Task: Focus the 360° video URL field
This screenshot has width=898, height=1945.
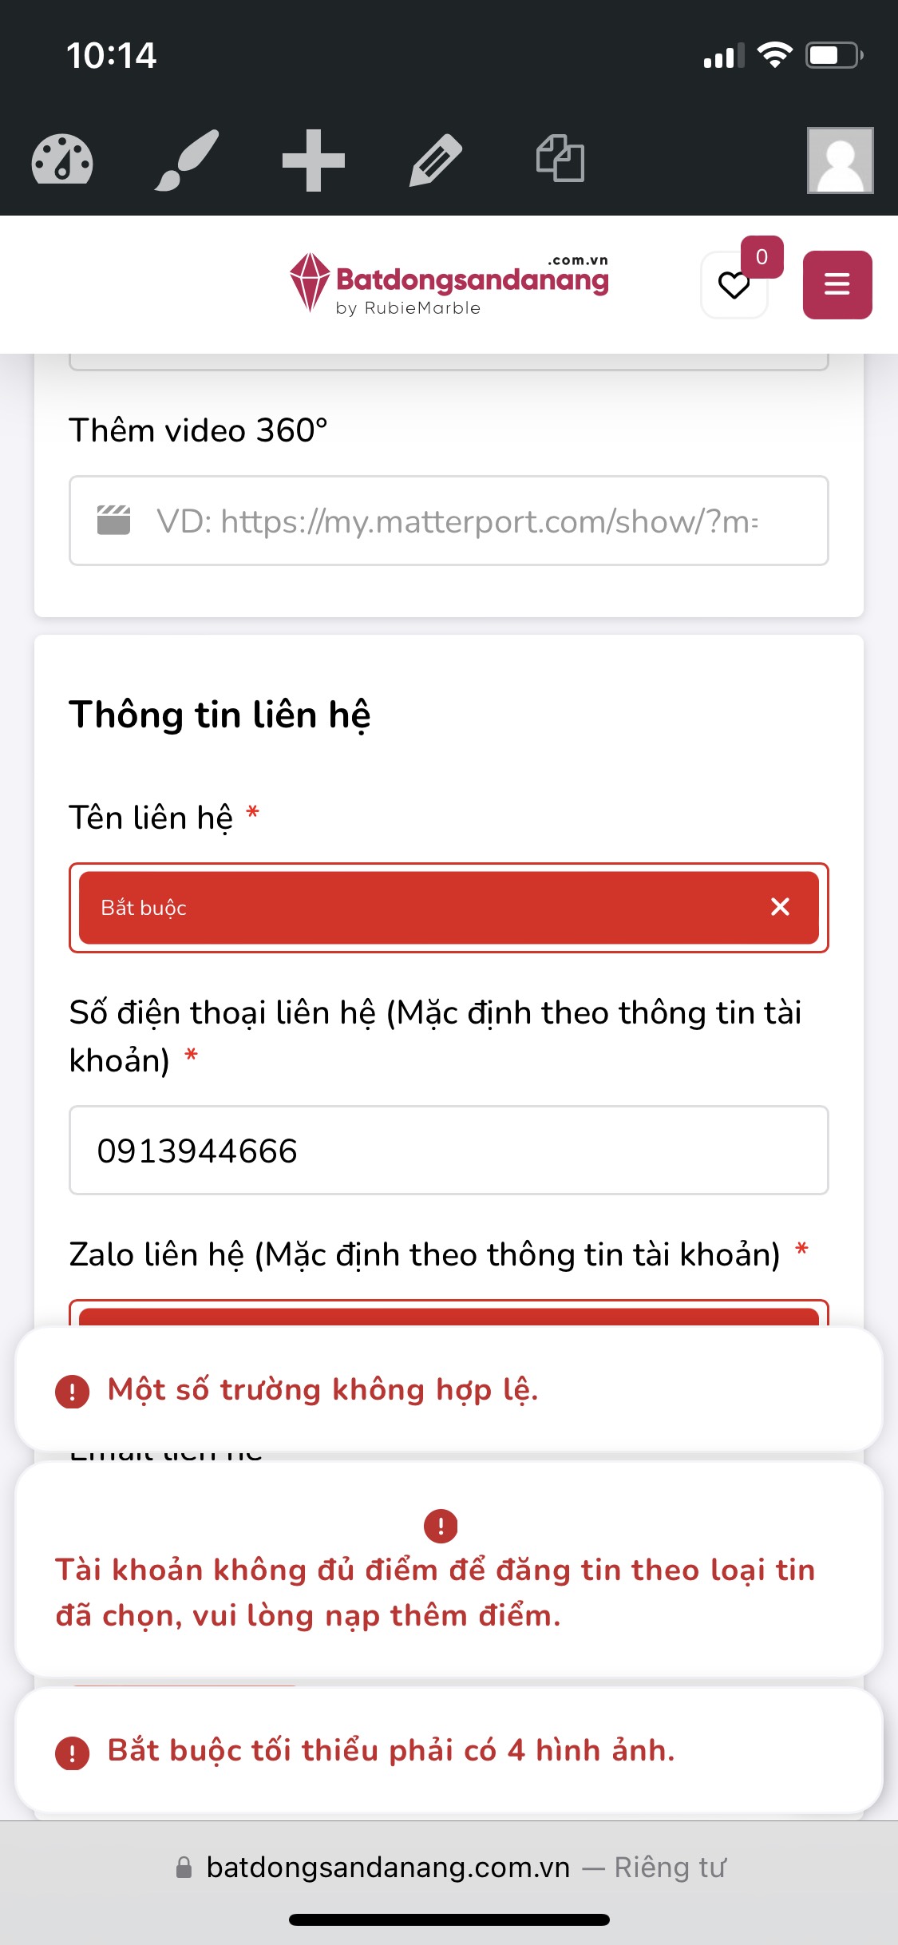Action: tap(455, 521)
